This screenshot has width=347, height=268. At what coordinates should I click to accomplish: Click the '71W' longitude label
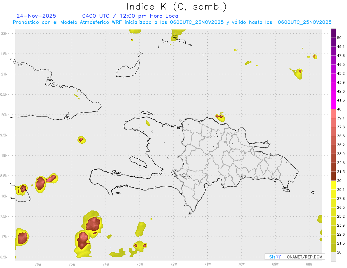pyautogui.click(x=207, y=264)
